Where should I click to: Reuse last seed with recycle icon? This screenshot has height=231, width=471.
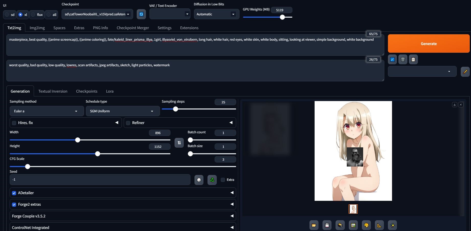tap(212, 180)
